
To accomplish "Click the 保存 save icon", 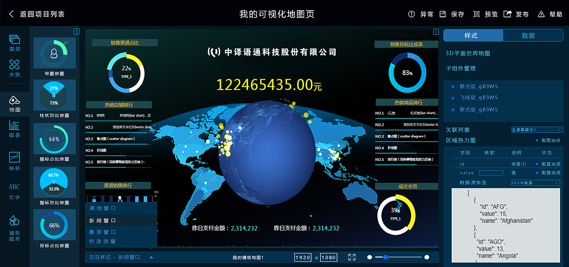I will click(443, 14).
